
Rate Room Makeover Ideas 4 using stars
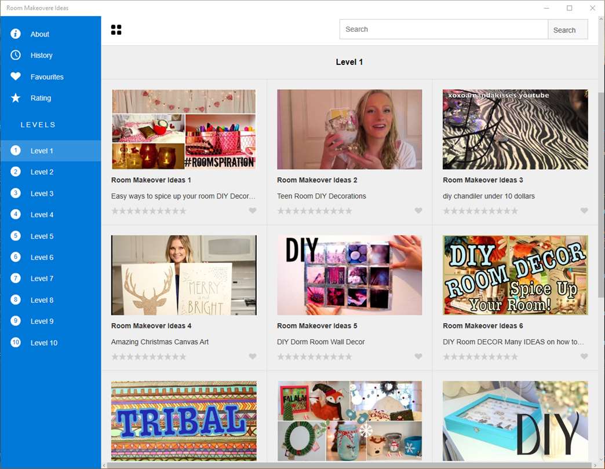click(149, 357)
